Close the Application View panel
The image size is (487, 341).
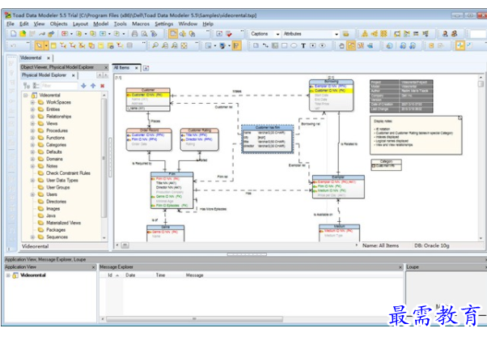click(93, 267)
